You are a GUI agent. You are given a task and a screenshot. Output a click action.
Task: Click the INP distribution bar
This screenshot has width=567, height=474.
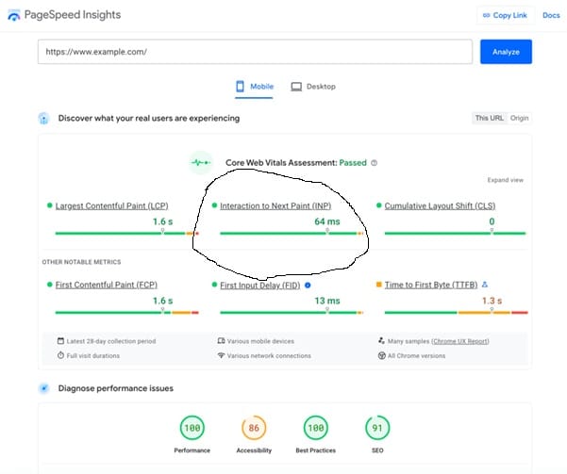click(292, 234)
